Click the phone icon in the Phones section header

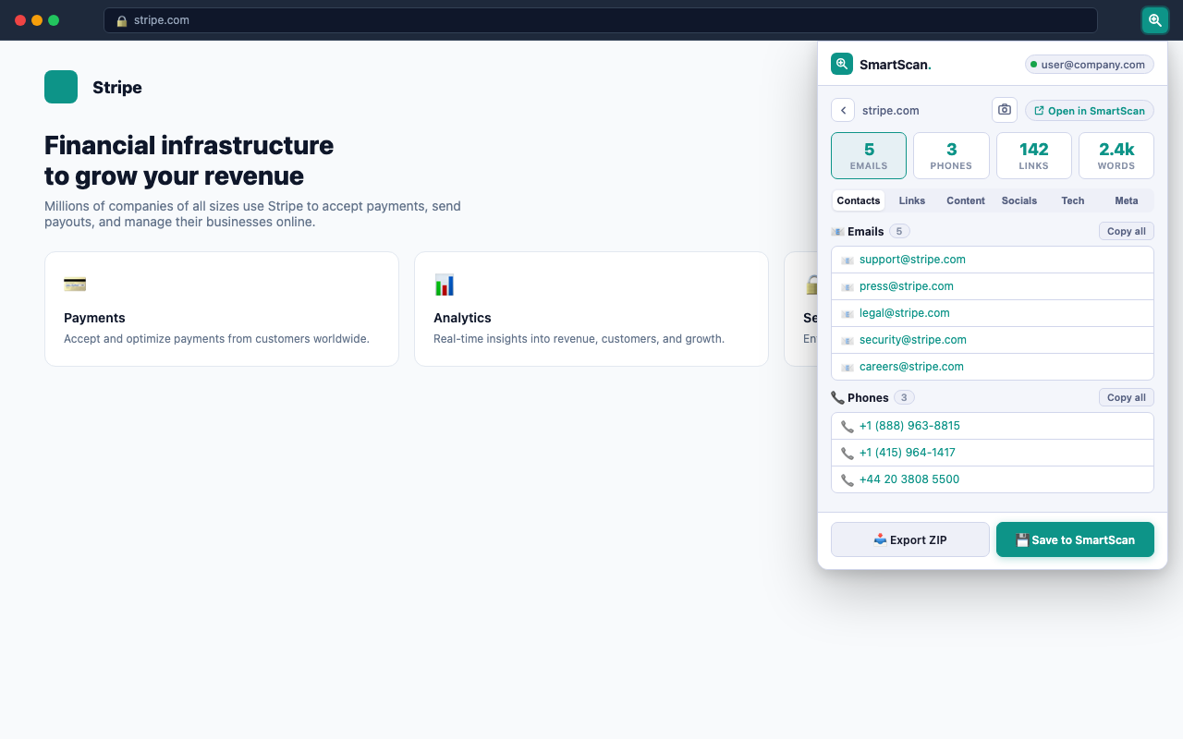pyautogui.click(x=837, y=398)
